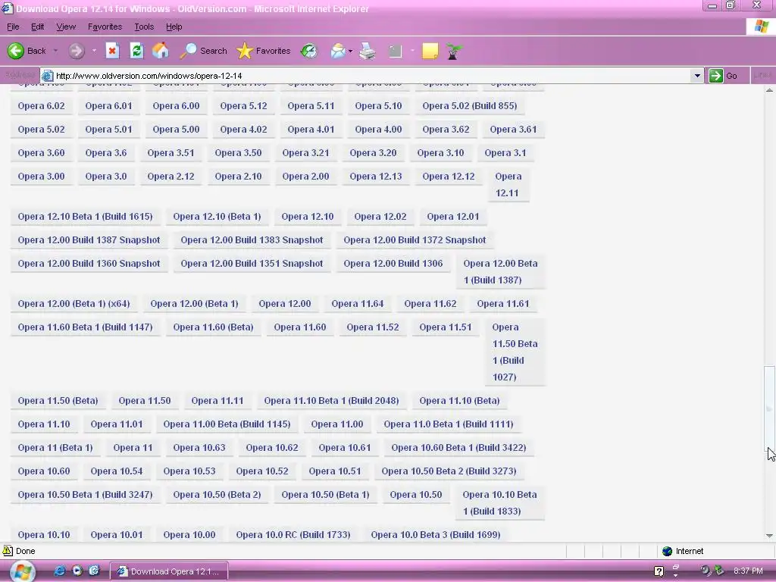Open the Back button history dropdown arrow

[55, 51]
